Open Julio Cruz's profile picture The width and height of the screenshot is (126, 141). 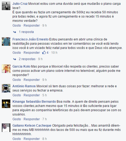click(6, 6)
